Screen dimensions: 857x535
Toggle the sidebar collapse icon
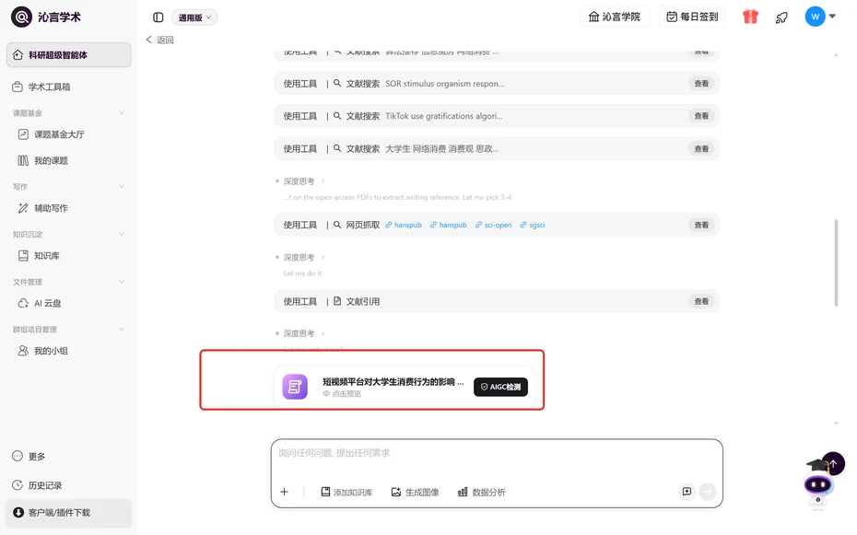tap(158, 17)
